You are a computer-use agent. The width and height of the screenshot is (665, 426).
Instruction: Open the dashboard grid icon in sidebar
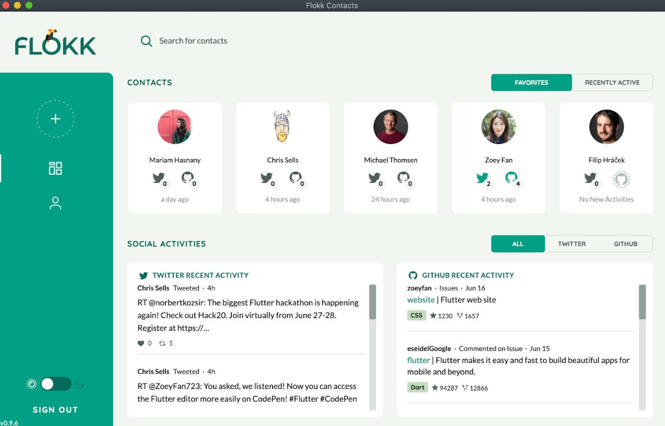click(55, 168)
